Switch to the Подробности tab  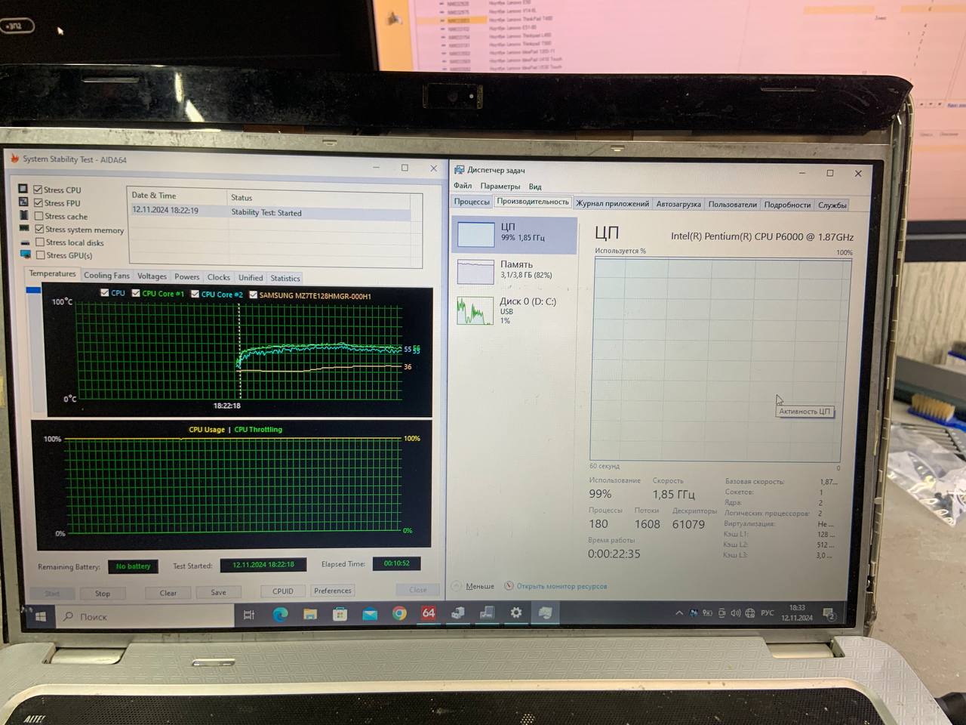point(787,205)
